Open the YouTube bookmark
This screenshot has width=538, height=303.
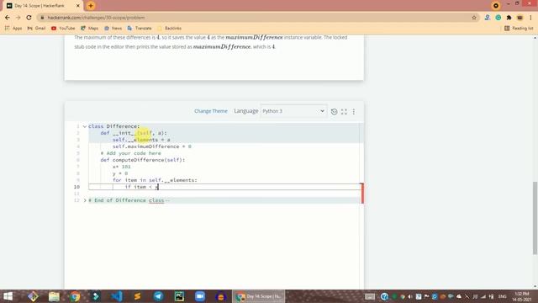63,28
